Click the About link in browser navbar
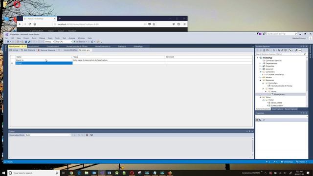This screenshot has width=313, height=176. (61, 31)
